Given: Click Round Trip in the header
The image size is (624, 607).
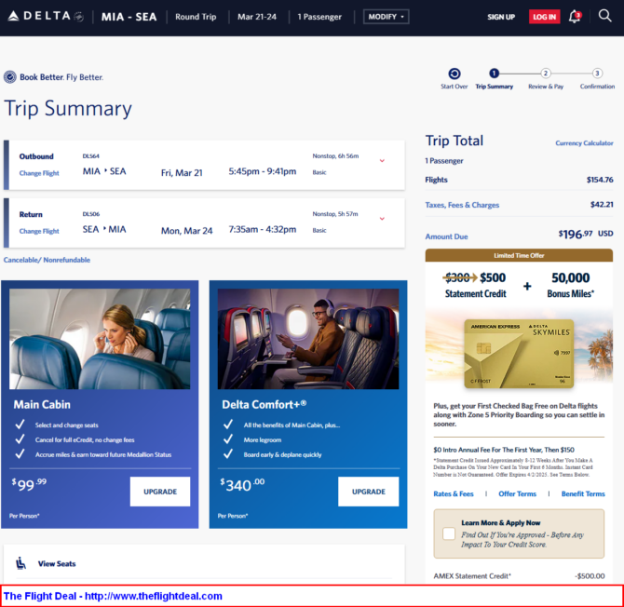Looking at the screenshot, I should click(196, 17).
